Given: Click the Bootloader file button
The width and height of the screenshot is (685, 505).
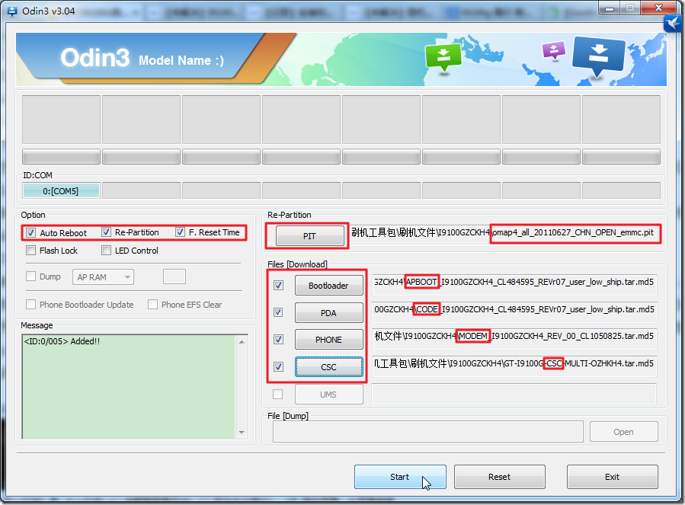Looking at the screenshot, I should point(328,286).
